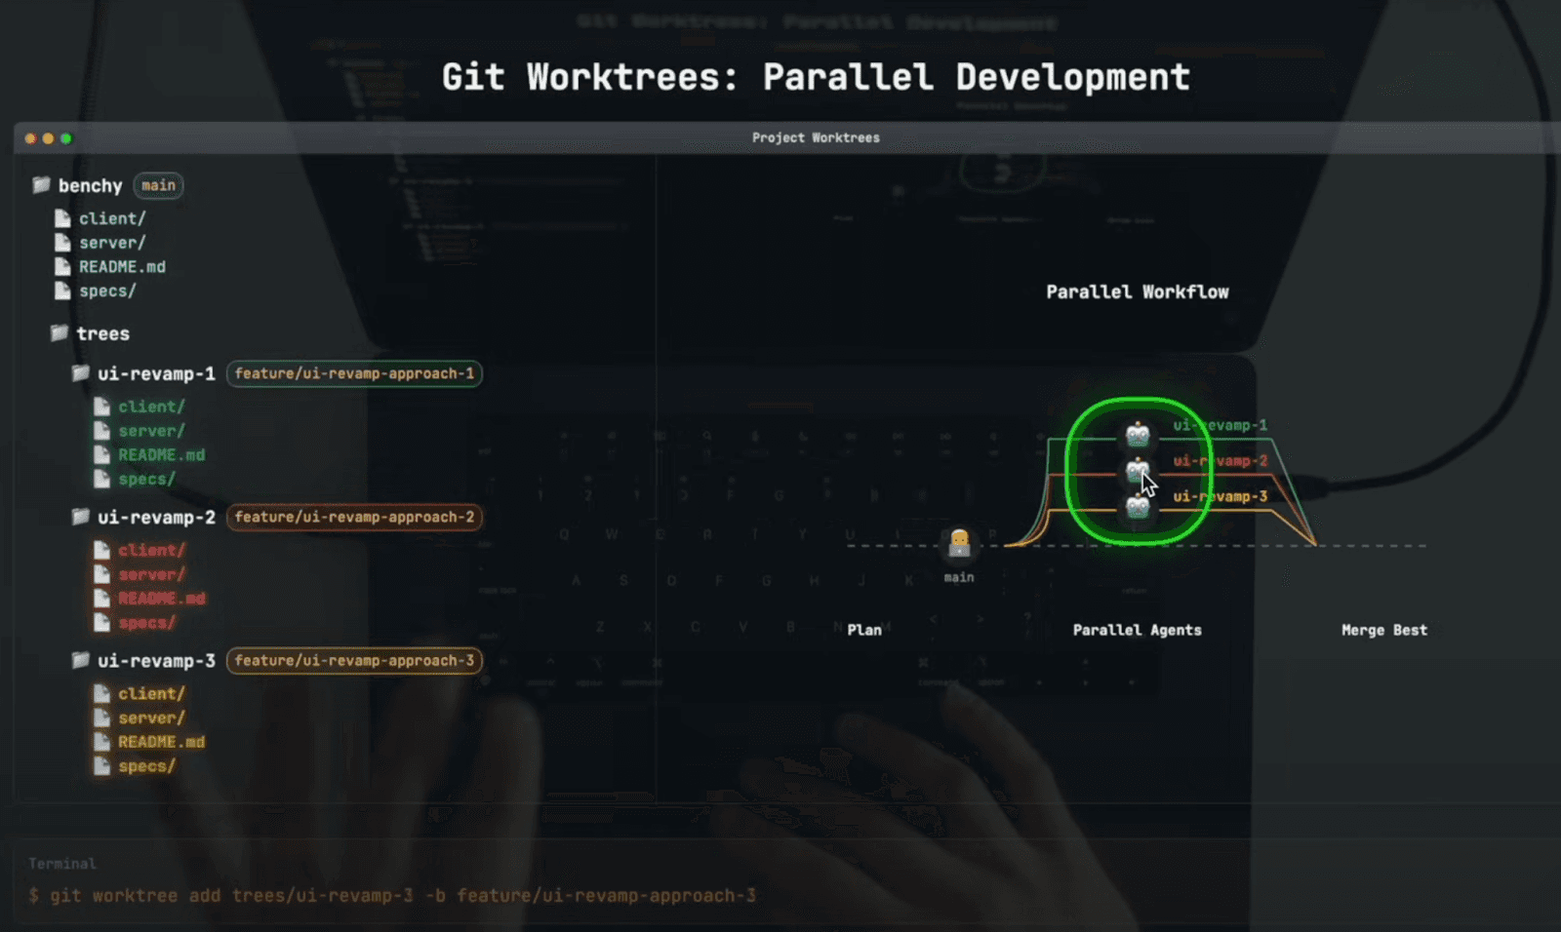Select the ui-revamp-3 folder name in the file tree
This screenshot has width=1561, height=932.
click(156, 661)
